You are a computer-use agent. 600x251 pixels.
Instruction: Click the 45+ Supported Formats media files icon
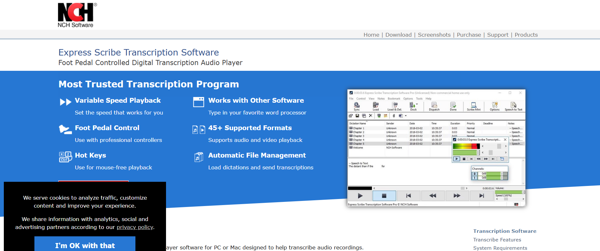point(199,129)
